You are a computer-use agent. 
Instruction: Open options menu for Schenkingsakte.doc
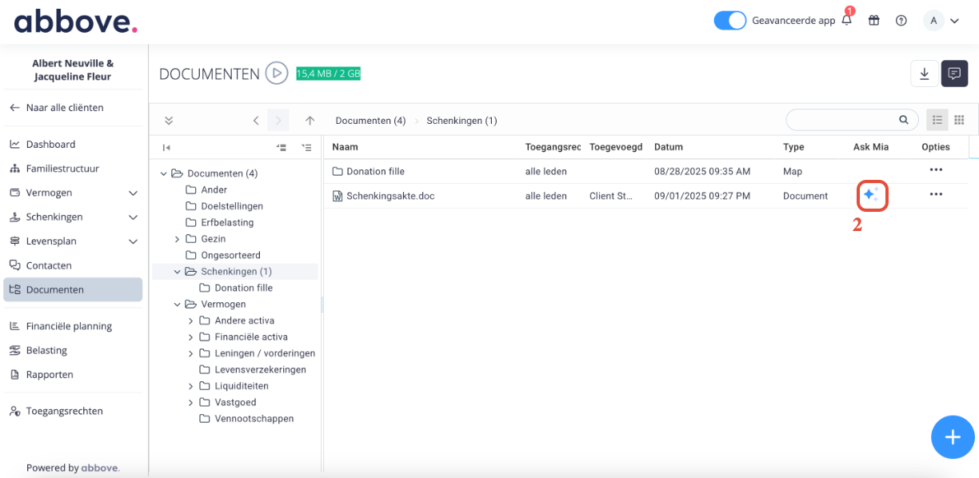pyautogui.click(x=936, y=195)
